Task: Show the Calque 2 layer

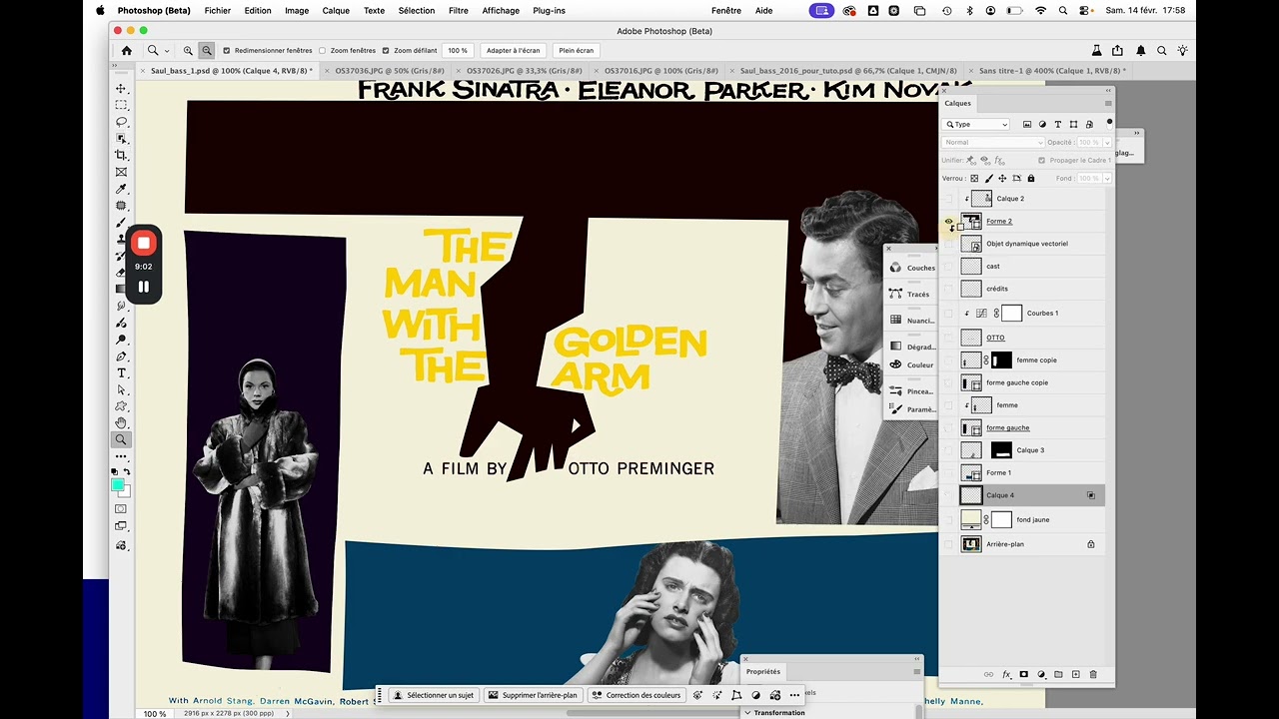Action: click(948, 199)
